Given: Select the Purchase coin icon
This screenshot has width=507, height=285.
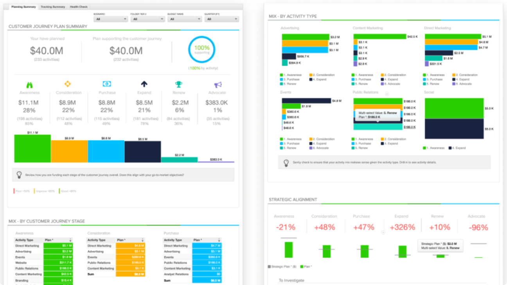Looking at the screenshot, I should (x=107, y=84).
